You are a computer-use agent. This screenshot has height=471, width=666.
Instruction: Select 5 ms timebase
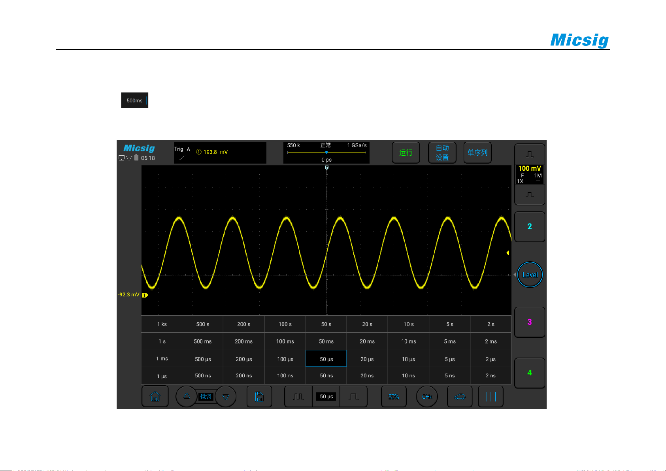coord(449,341)
